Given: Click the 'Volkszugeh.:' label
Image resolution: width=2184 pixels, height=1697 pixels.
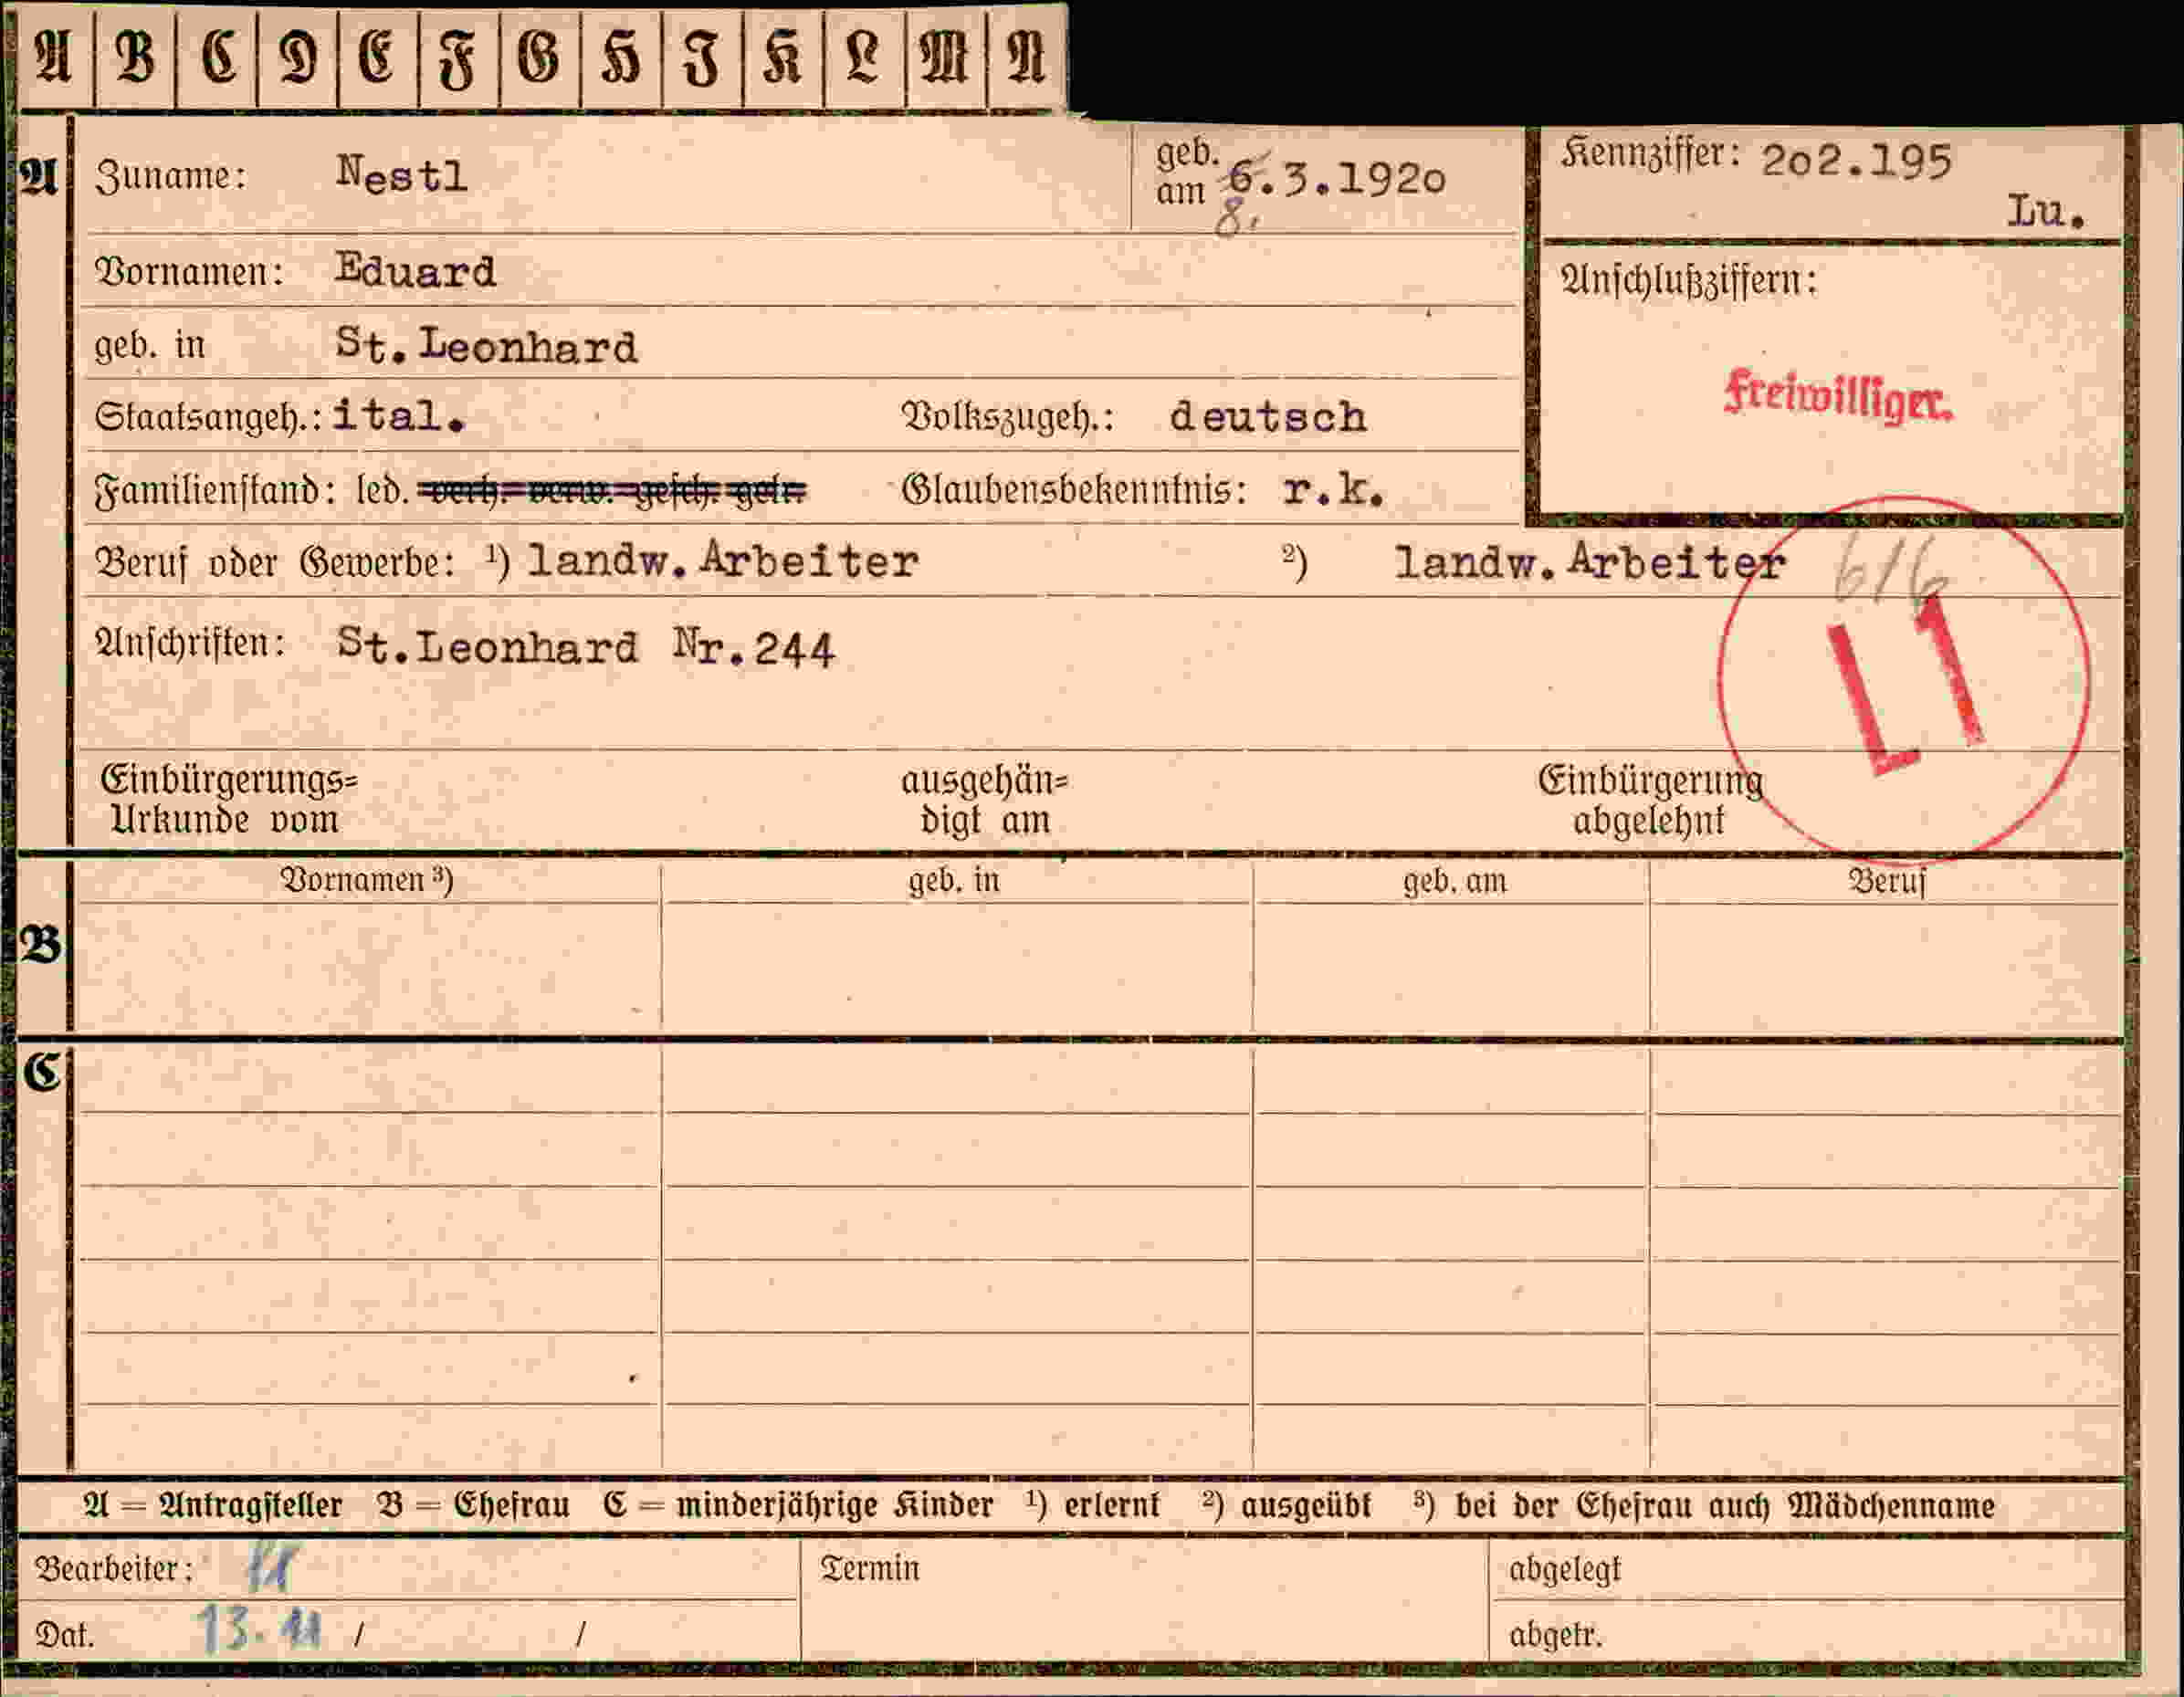Looking at the screenshot, I should pos(1008,417).
